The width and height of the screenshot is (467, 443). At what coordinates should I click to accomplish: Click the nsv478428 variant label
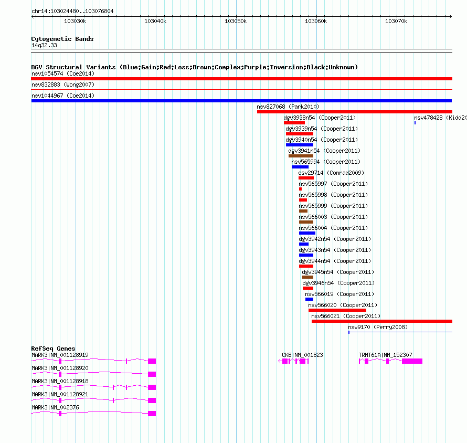pyautogui.click(x=440, y=118)
